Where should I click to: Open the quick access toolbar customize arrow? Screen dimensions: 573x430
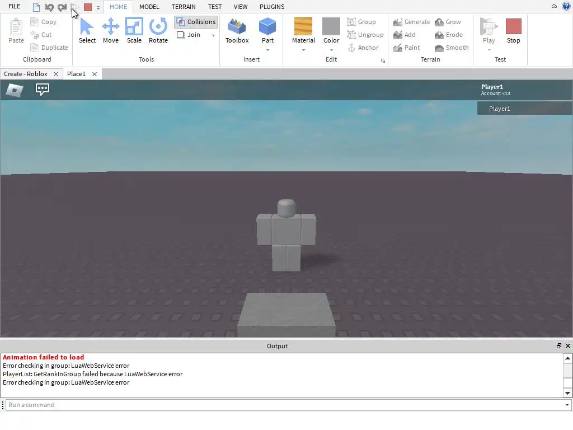pyautogui.click(x=98, y=7)
